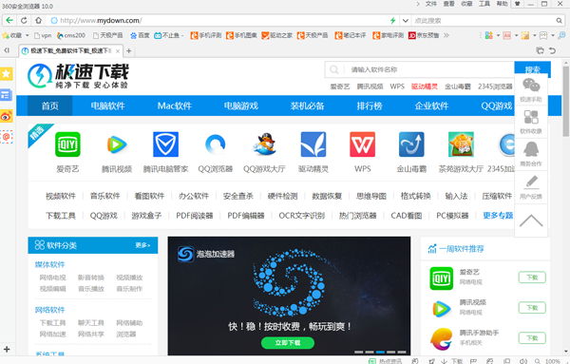This screenshot has width=570, height=364.
Task: Open the 视频软件 category link
Action: (61, 196)
